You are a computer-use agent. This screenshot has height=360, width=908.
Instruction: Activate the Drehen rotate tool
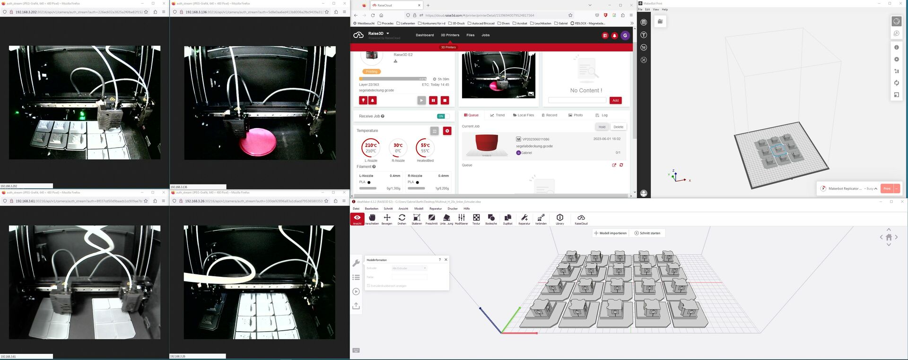click(402, 219)
